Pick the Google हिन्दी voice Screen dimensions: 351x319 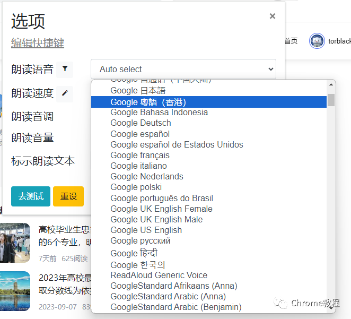click(209, 253)
